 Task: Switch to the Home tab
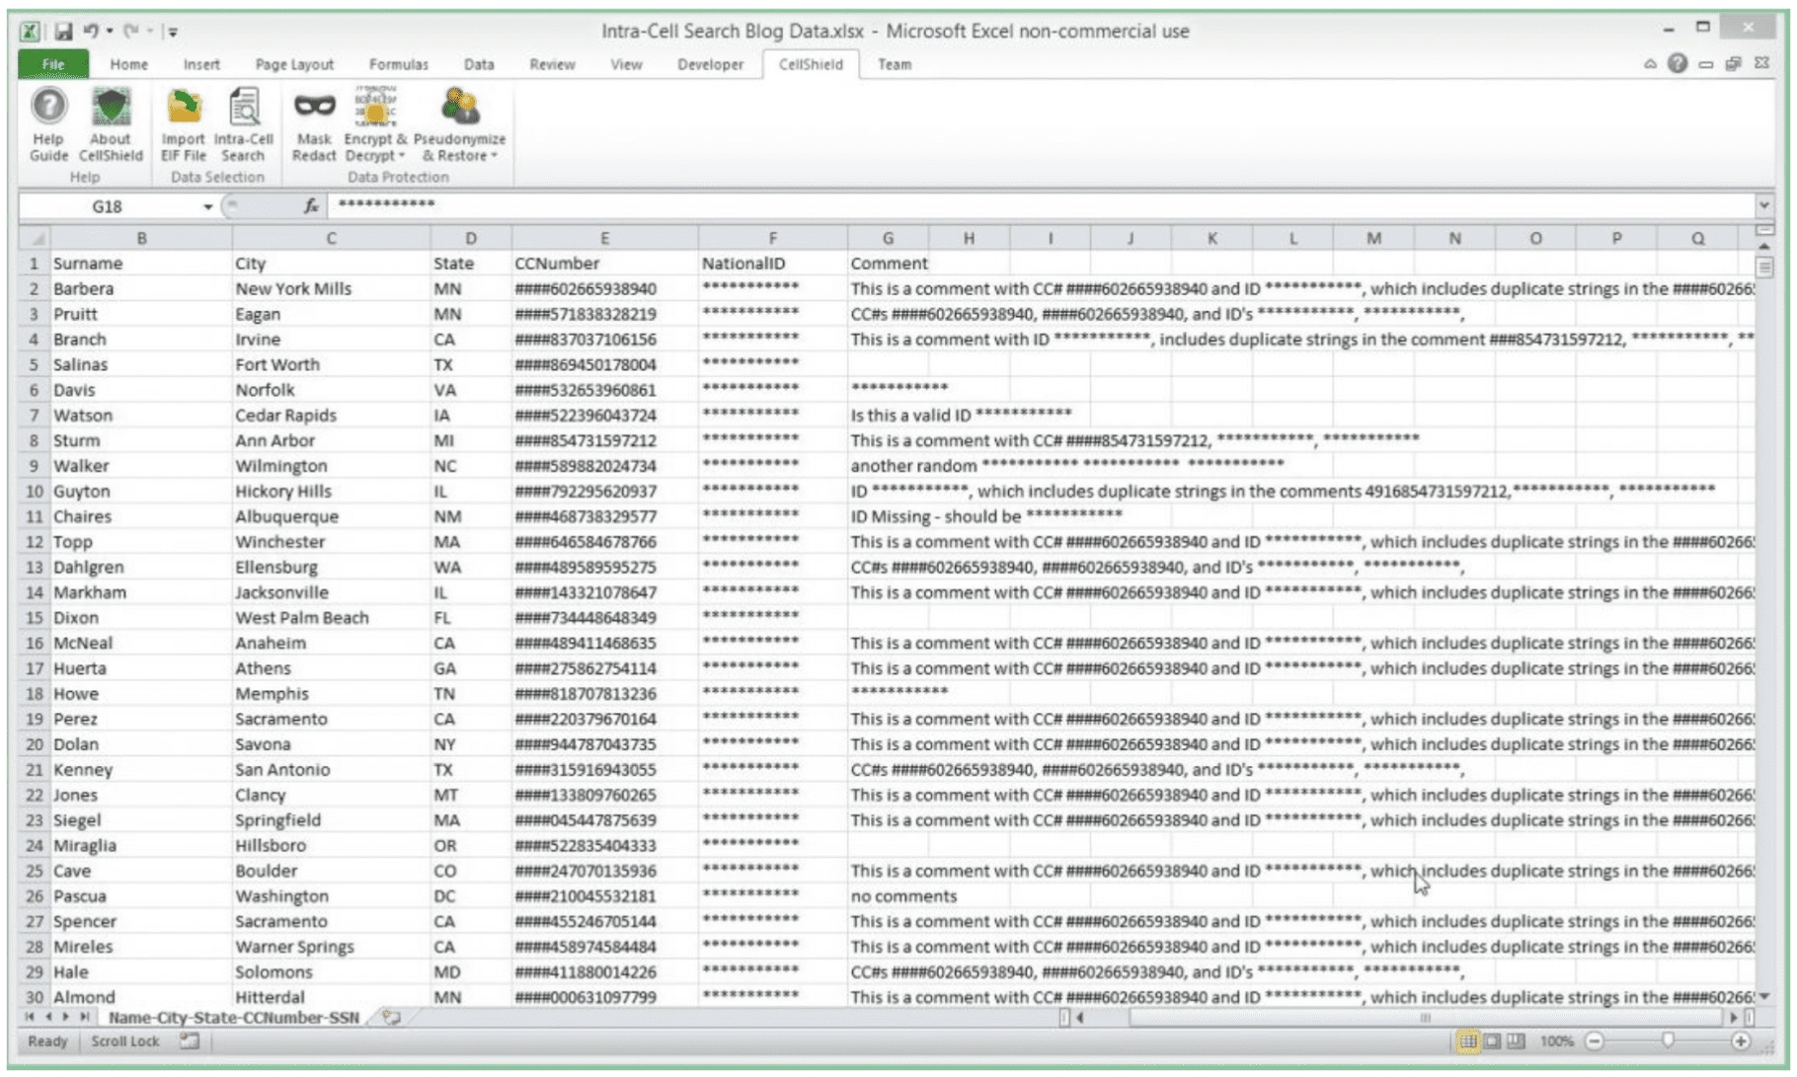[129, 64]
